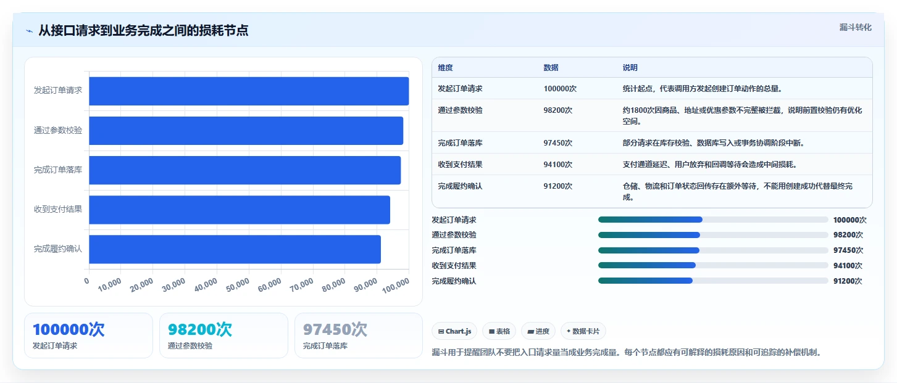Click the Chart.js tag chip
Image resolution: width=897 pixels, height=383 pixels.
(x=454, y=331)
